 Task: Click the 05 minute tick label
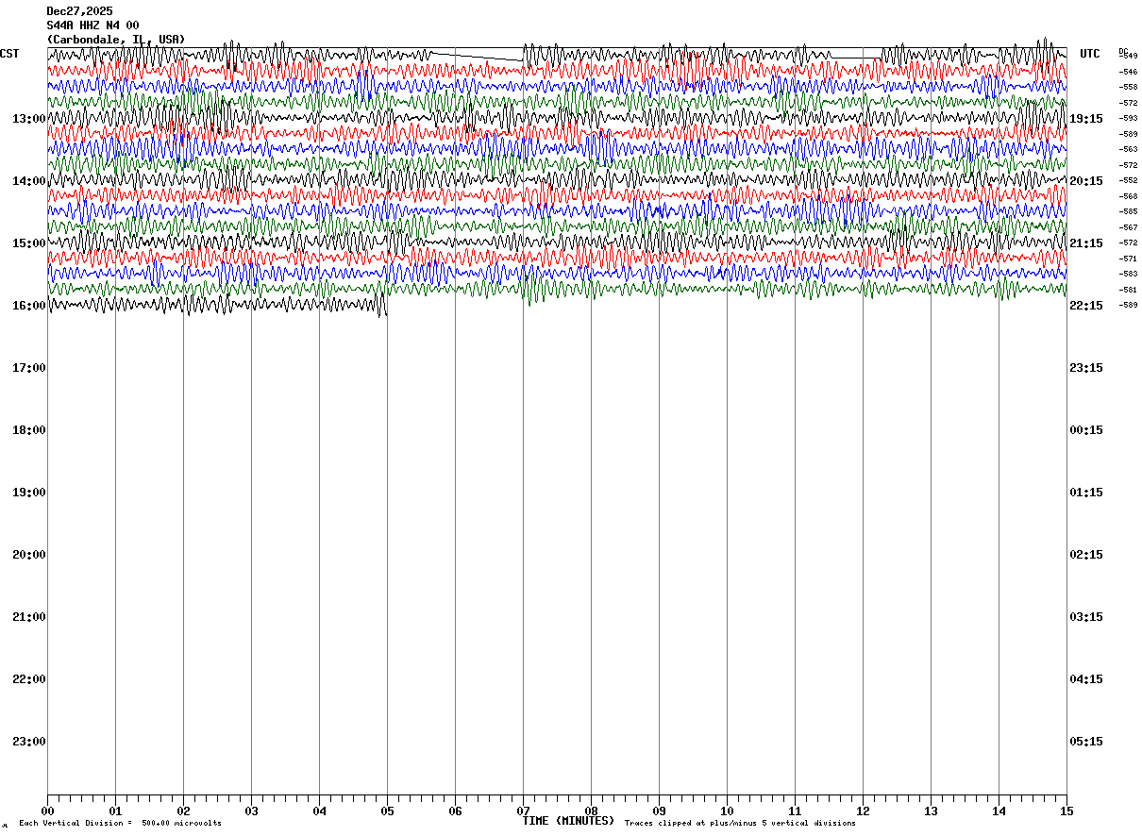point(387,811)
